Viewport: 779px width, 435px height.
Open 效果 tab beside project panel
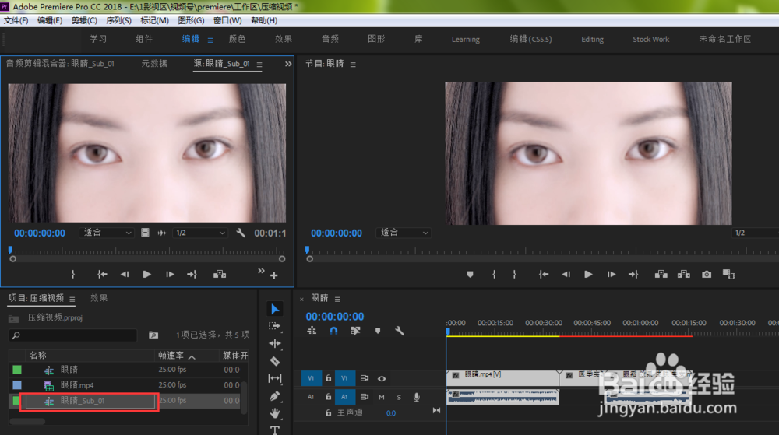click(x=98, y=298)
